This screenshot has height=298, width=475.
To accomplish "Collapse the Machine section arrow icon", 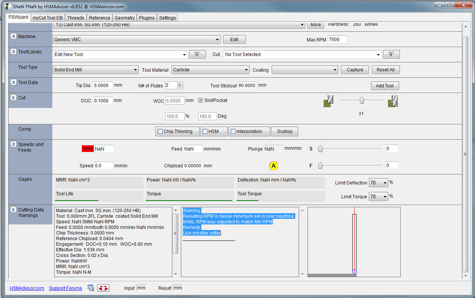I will [13, 37].
